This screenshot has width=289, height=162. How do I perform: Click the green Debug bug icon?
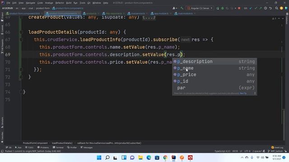223,8
